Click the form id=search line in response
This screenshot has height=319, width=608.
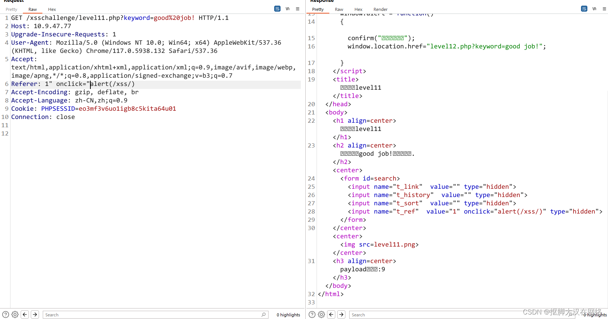pos(370,179)
